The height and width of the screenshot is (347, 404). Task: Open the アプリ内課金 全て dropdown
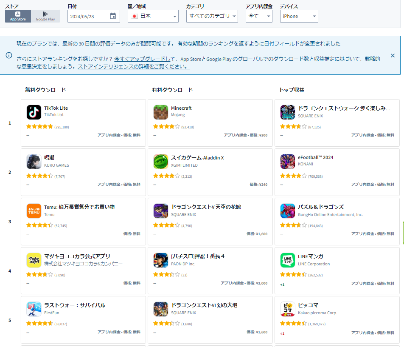click(x=259, y=16)
